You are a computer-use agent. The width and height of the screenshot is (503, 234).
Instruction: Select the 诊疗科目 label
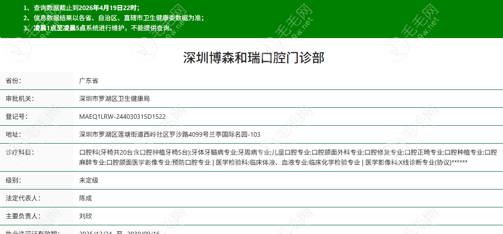coord(20,152)
